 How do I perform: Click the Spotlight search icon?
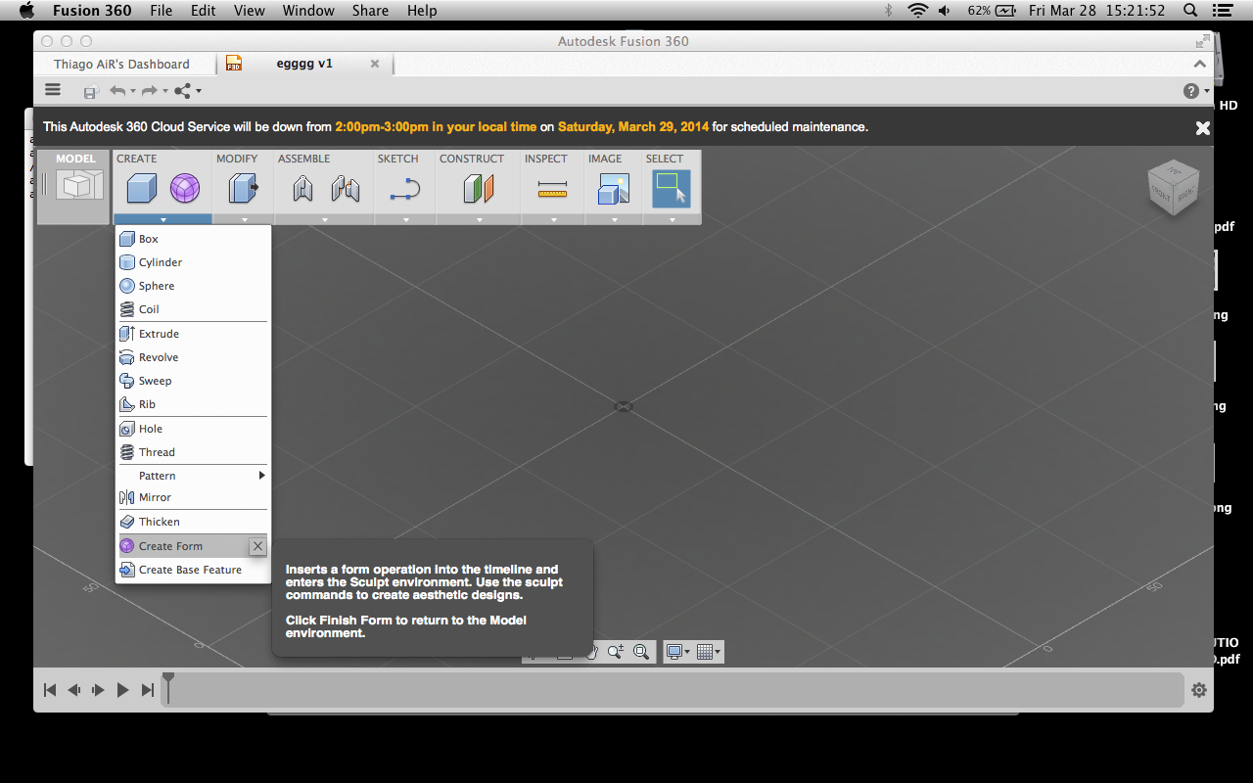(x=1190, y=11)
